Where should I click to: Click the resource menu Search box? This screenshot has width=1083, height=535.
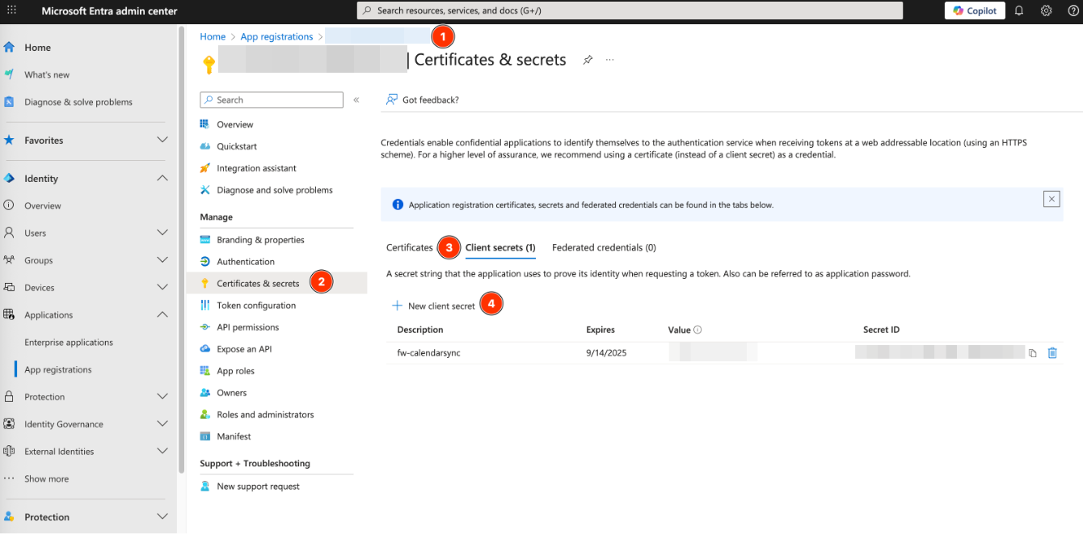[x=272, y=100]
